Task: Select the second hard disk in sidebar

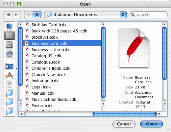Action: pos(9,45)
